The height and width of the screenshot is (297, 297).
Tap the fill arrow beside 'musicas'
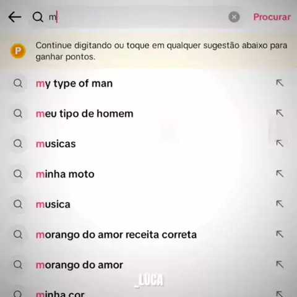click(x=280, y=144)
